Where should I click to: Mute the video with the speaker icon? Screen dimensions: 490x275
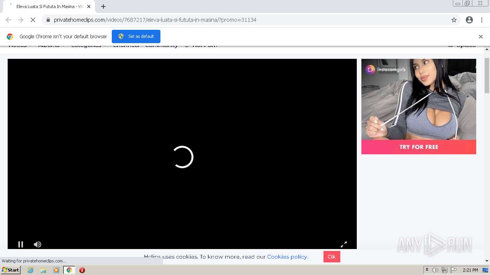(x=37, y=244)
